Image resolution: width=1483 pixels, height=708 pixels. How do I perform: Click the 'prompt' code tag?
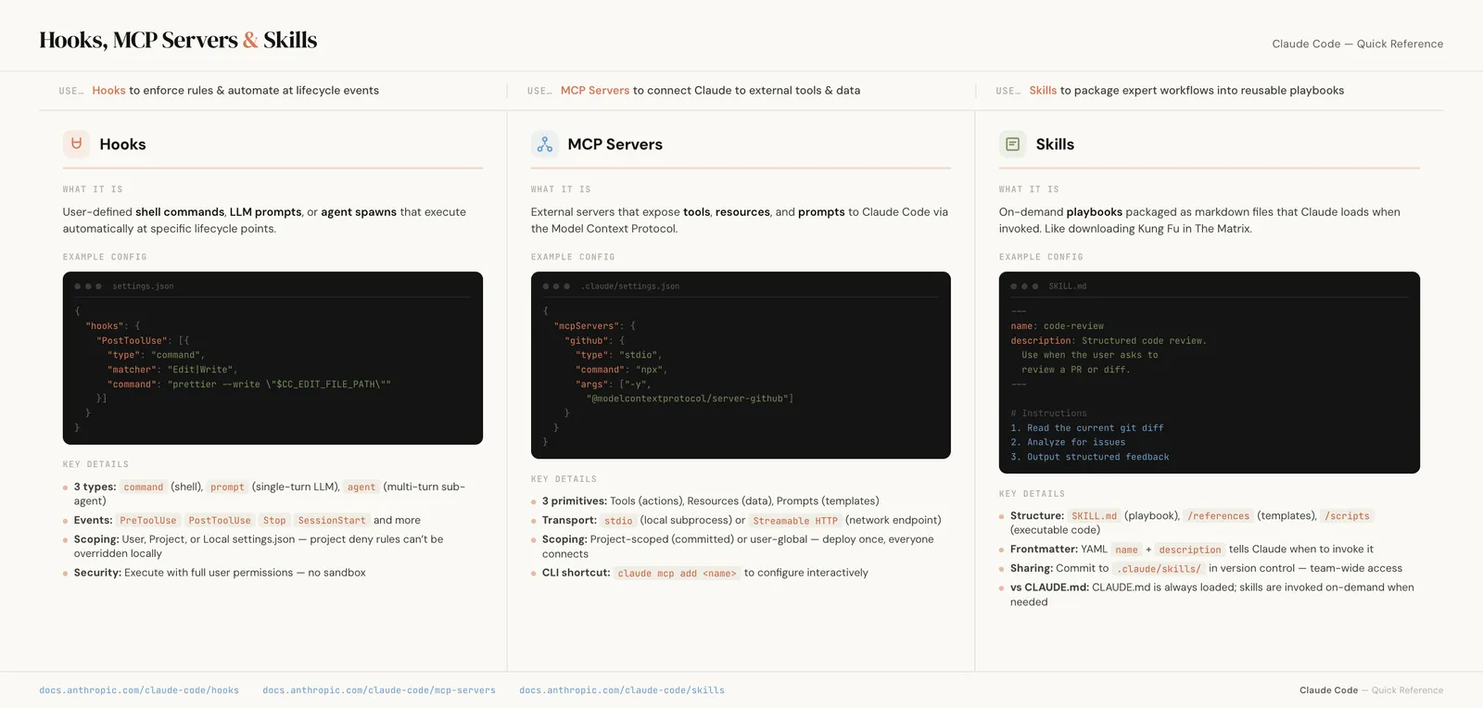(x=227, y=487)
